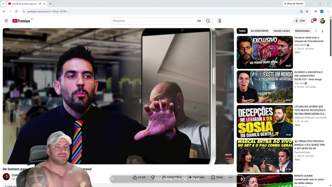Select the Todos filter chip
The height and width of the screenshot is (187, 332).
(242, 31)
